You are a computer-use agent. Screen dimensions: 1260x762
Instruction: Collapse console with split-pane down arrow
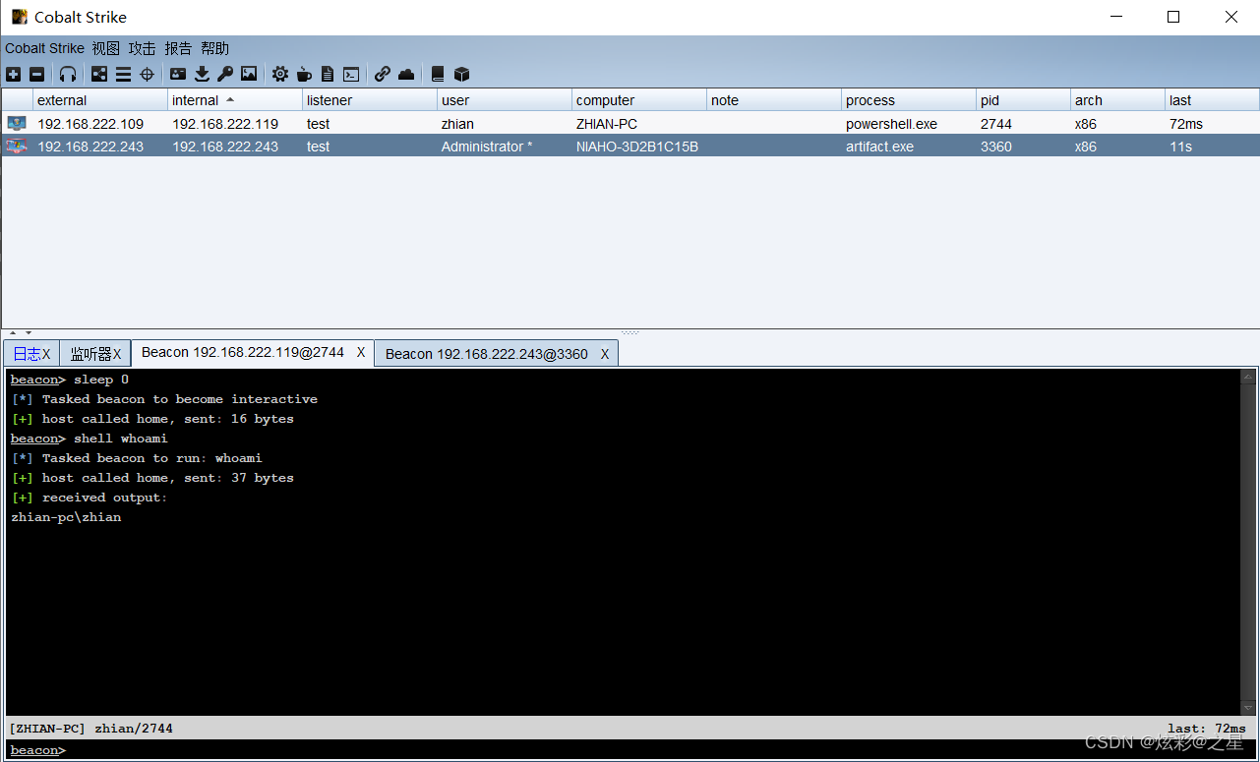(x=28, y=332)
